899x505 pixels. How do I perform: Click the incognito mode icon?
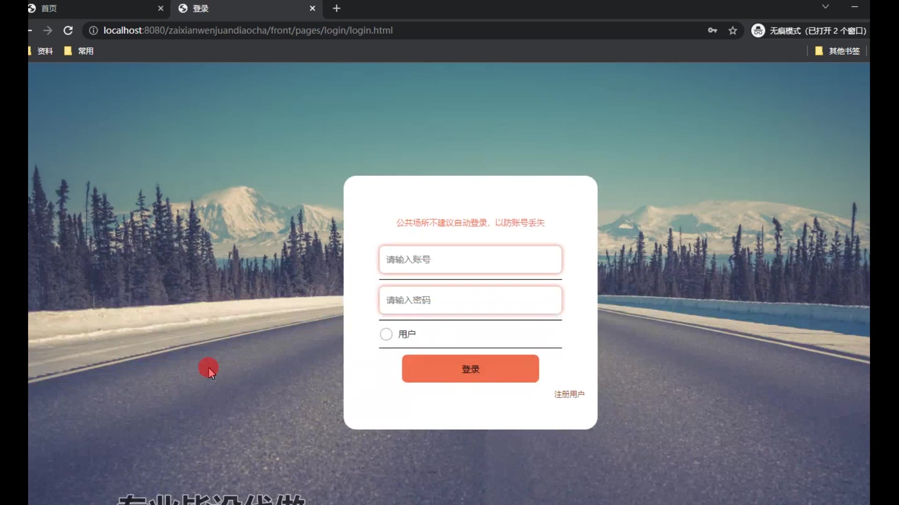(x=758, y=30)
